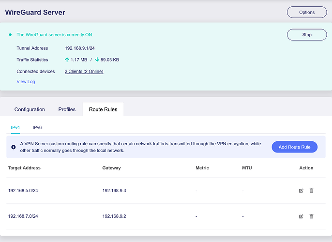The width and height of the screenshot is (332, 242).
Task: Select gateway 192.168.9.3
Action: coord(114,191)
